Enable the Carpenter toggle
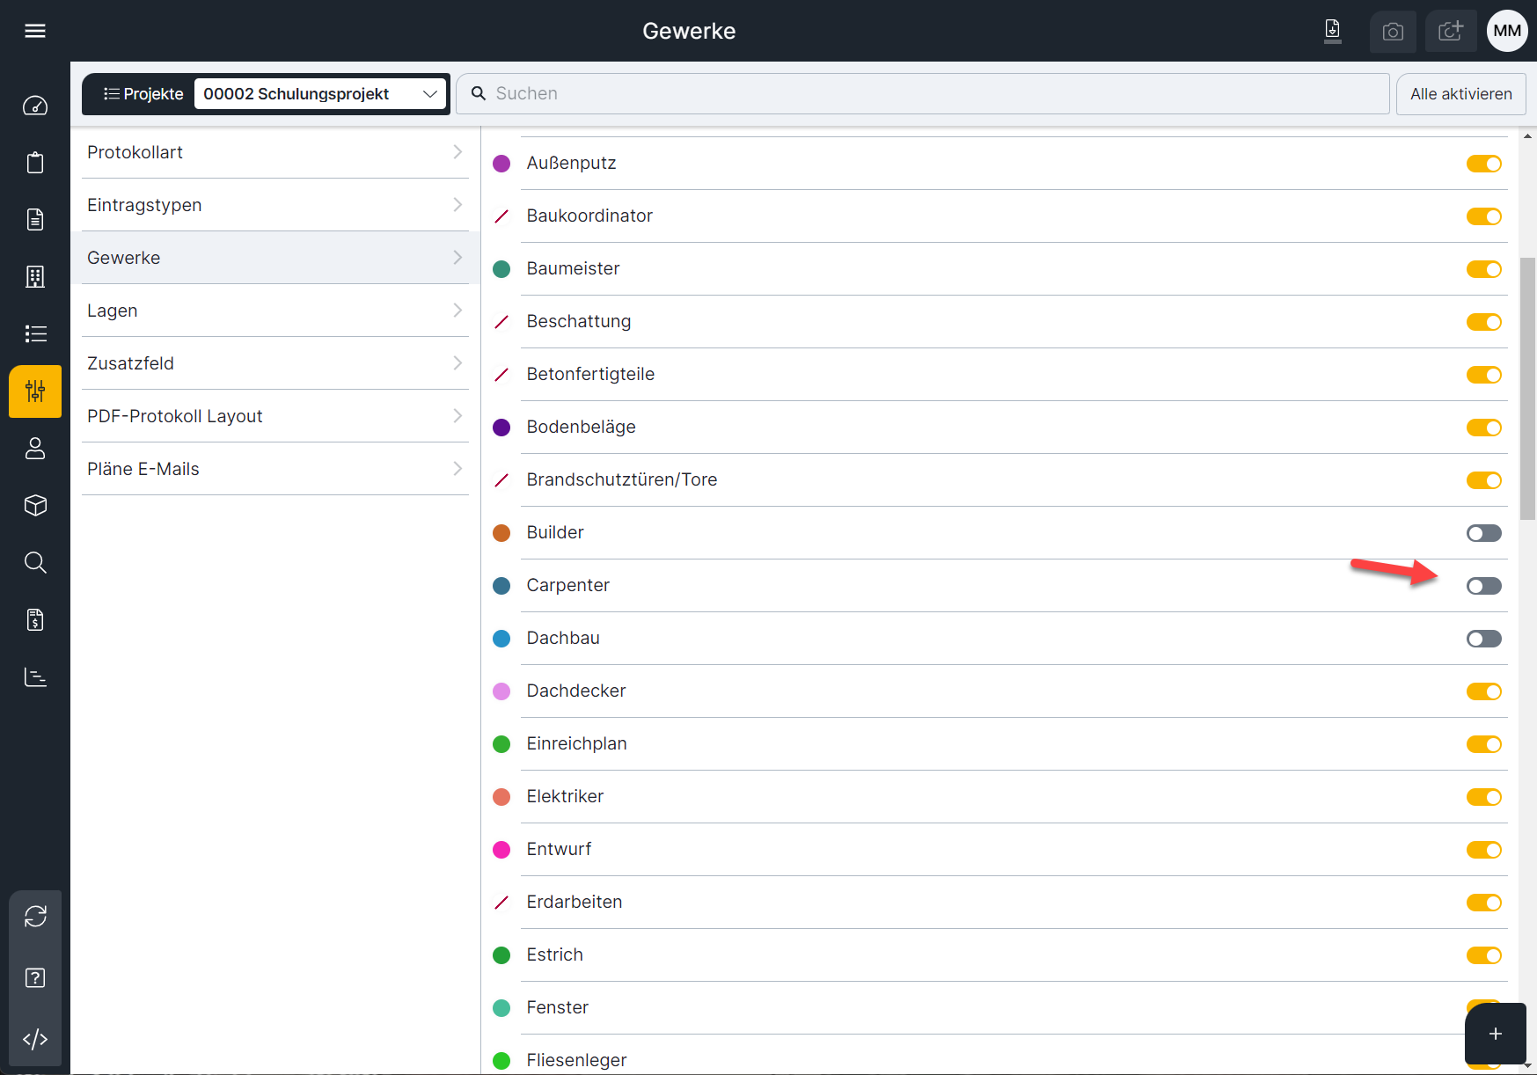The image size is (1537, 1075). [1484, 586]
